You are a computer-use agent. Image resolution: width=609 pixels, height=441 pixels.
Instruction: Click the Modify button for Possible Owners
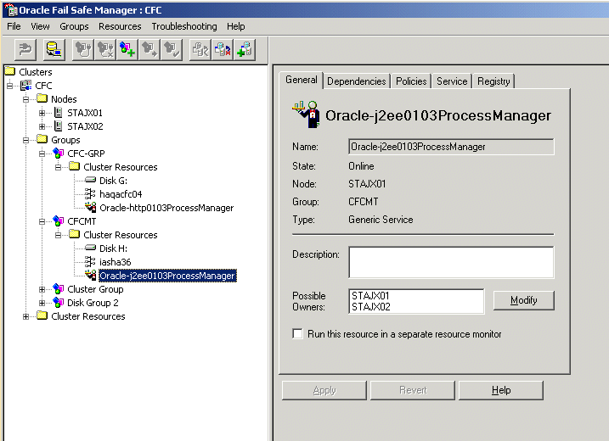(x=523, y=300)
